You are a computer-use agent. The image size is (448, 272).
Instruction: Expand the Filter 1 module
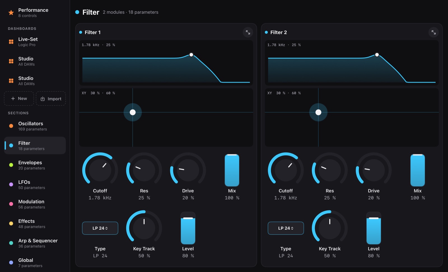pos(248,32)
